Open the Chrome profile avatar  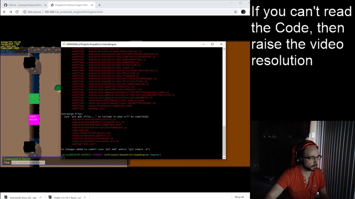pyautogui.click(x=243, y=12)
